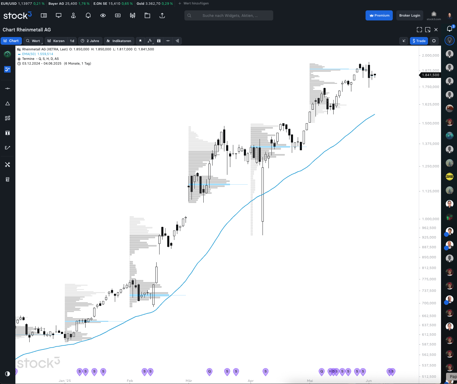
Task: Click the stock3 logo
Action: [x=17, y=15]
